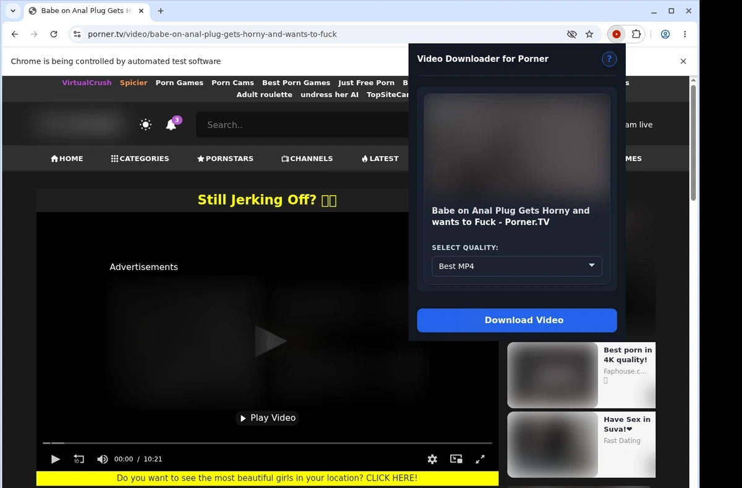The image size is (742, 488).
Task: Click the forward navigation arrow
Action: click(35, 34)
